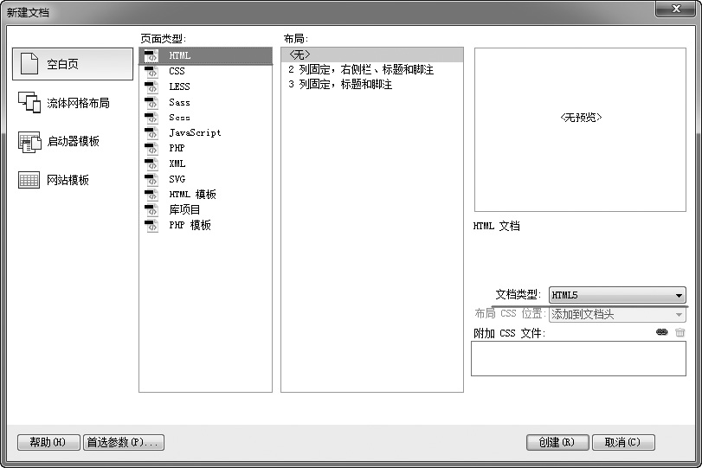
Task: Click the 帮助(H) button
Action: click(x=48, y=443)
